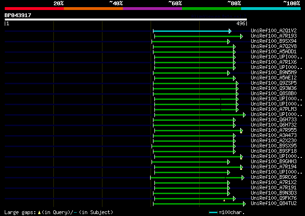
Task: Click the green alignment bar for Q9ZSP5
Action: pos(194,84)
